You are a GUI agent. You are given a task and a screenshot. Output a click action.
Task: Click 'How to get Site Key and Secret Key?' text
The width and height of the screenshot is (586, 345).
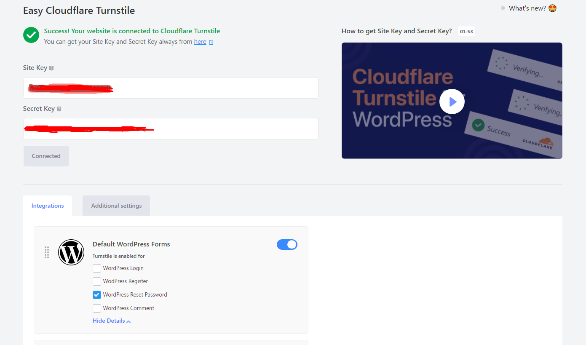point(396,31)
